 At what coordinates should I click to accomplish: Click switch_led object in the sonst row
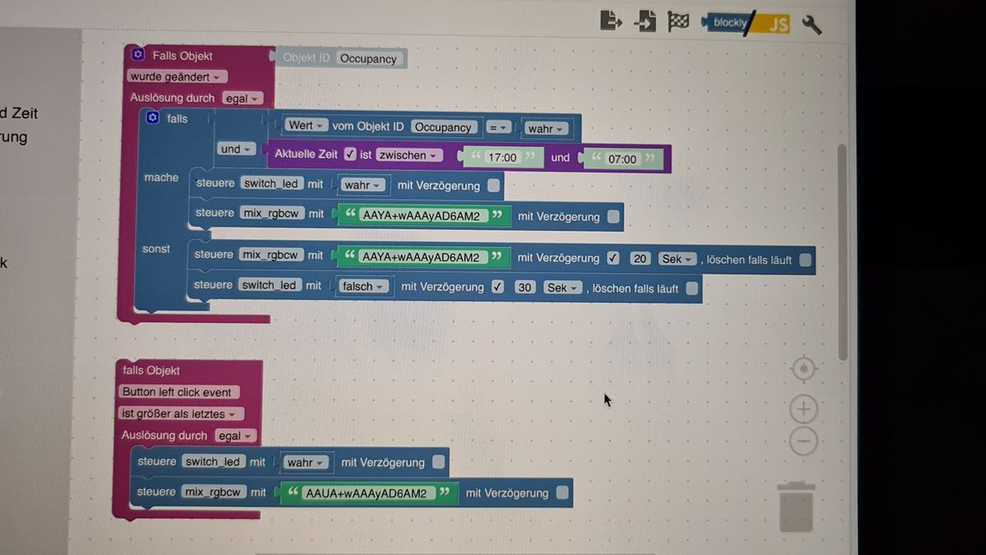(x=269, y=285)
